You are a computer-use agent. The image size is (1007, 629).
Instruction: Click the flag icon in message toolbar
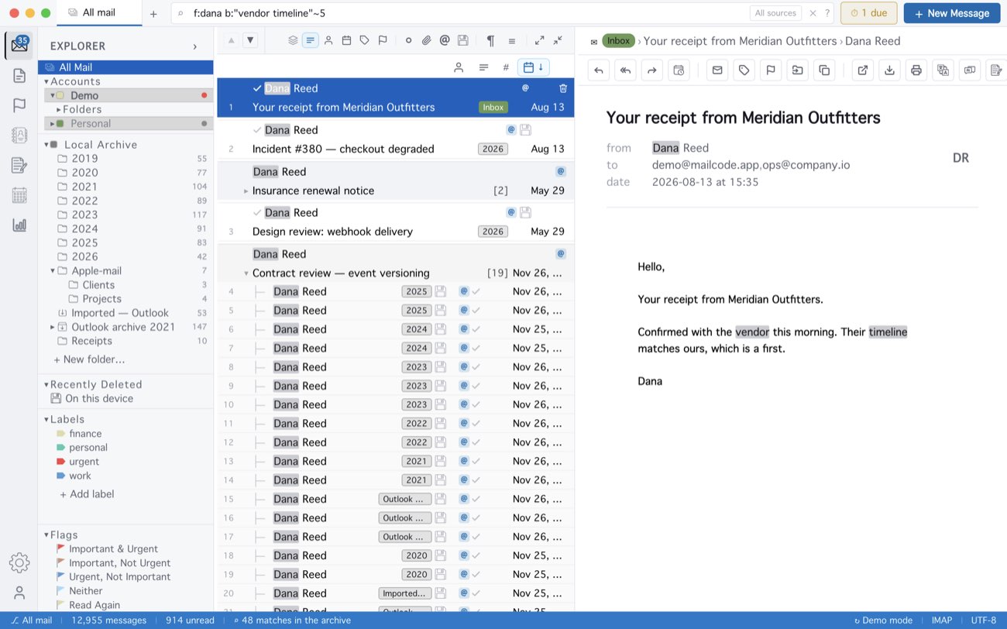coord(771,70)
